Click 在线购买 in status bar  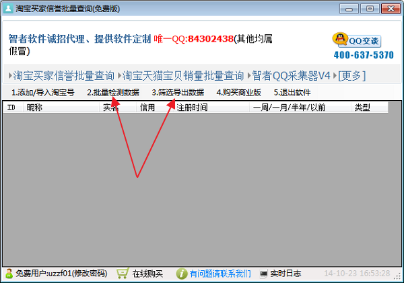147,274
